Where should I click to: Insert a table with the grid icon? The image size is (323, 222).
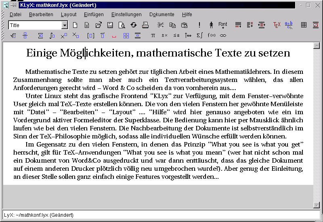[x=304, y=25]
